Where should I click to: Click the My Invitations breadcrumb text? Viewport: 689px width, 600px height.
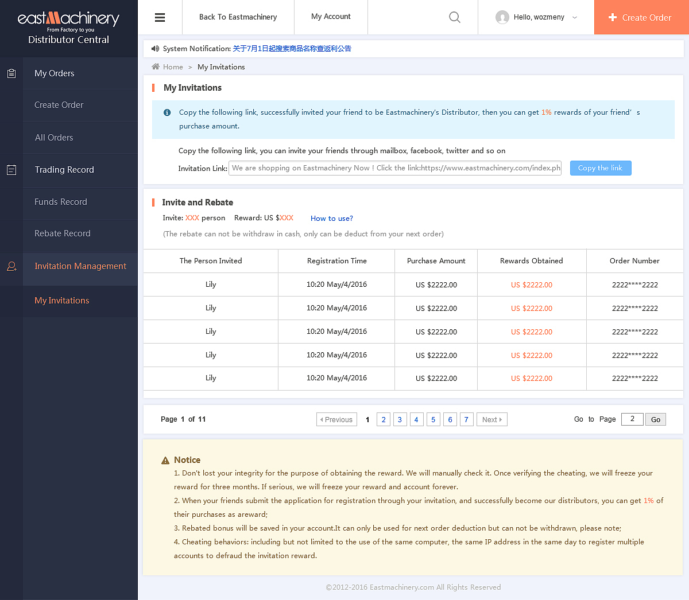[x=221, y=67]
